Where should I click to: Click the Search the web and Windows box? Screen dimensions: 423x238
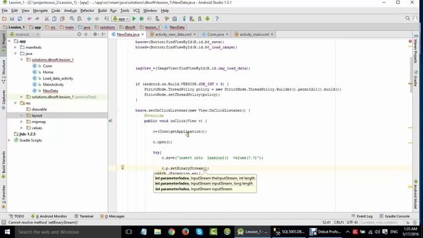point(67,232)
